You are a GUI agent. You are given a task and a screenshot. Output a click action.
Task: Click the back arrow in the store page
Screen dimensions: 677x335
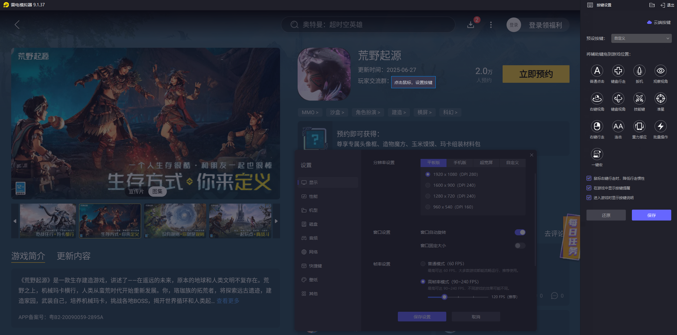[x=17, y=25]
